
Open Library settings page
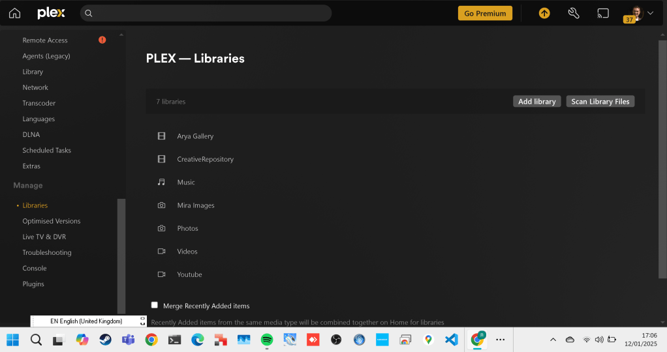click(33, 72)
